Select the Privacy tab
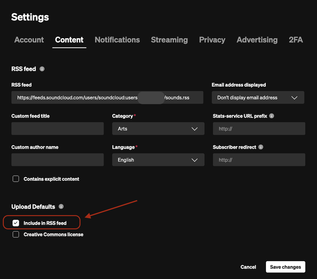The image size is (317, 279). pyautogui.click(x=212, y=40)
